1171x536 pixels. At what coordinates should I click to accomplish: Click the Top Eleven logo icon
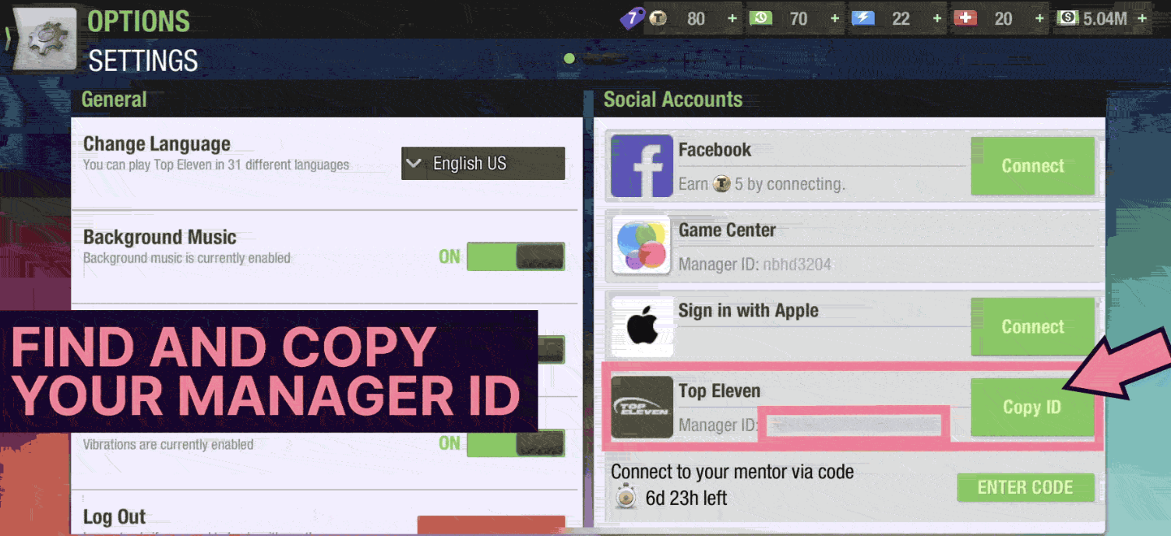pyautogui.click(x=642, y=407)
